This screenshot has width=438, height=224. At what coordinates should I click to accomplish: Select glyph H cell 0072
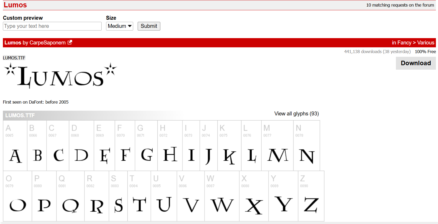(x=170, y=146)
